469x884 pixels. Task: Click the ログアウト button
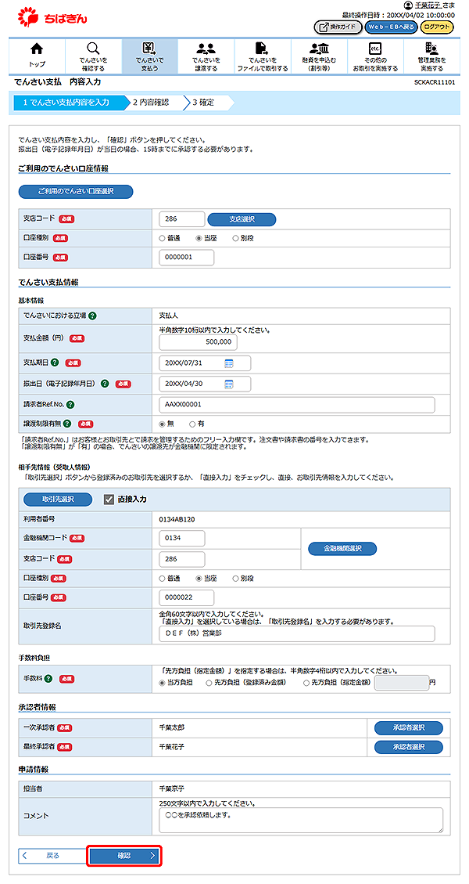(436, 27)
